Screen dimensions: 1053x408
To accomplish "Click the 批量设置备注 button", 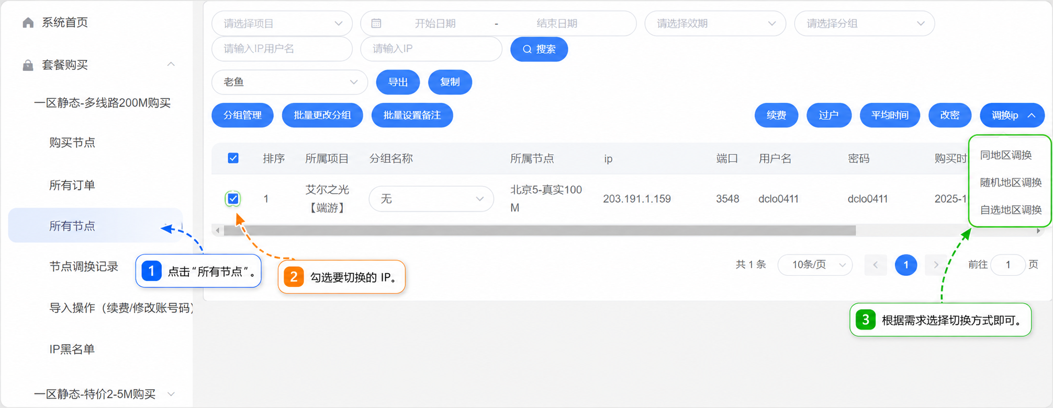I will coord(412,115).
